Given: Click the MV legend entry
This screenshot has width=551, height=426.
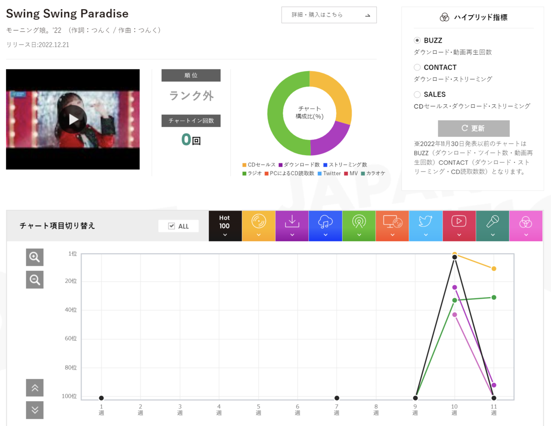Looking at the screenshot, I should point(351,174).
